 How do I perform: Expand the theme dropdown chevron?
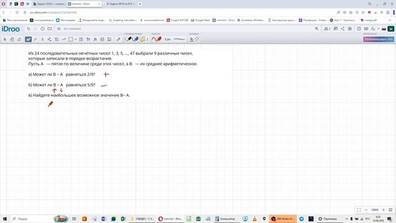378,29
